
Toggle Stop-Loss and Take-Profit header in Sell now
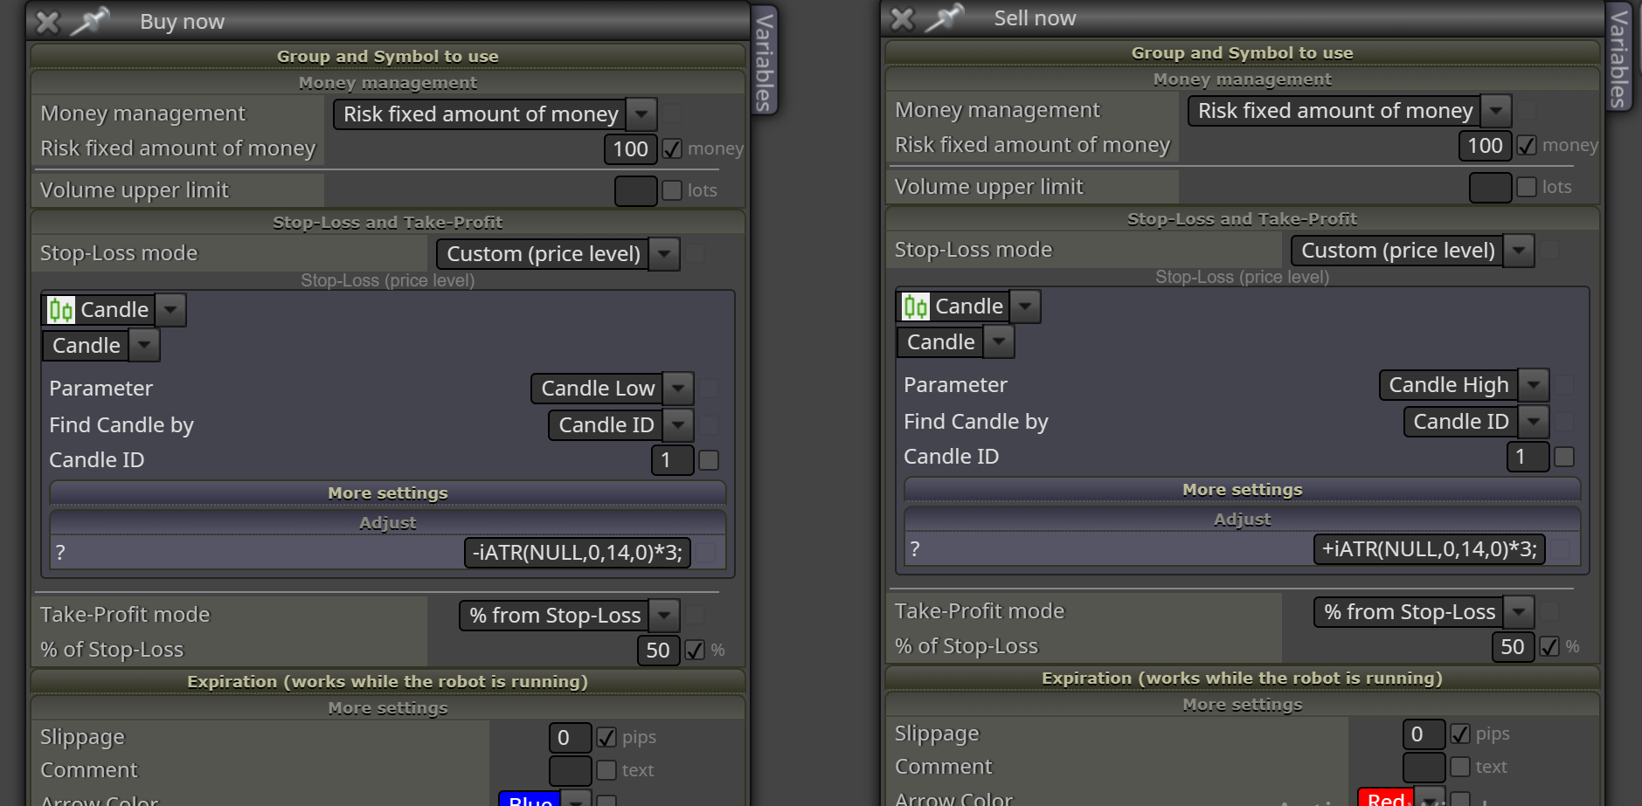pyautogui.click(x=1243, y=219)
